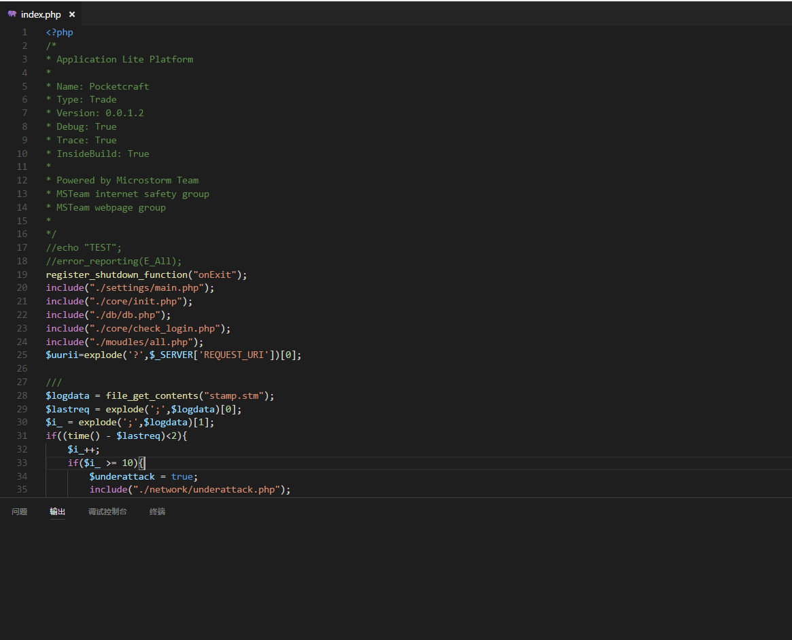
Task: Click line number 19 in the gutter
Action: [x=22, y=274]
